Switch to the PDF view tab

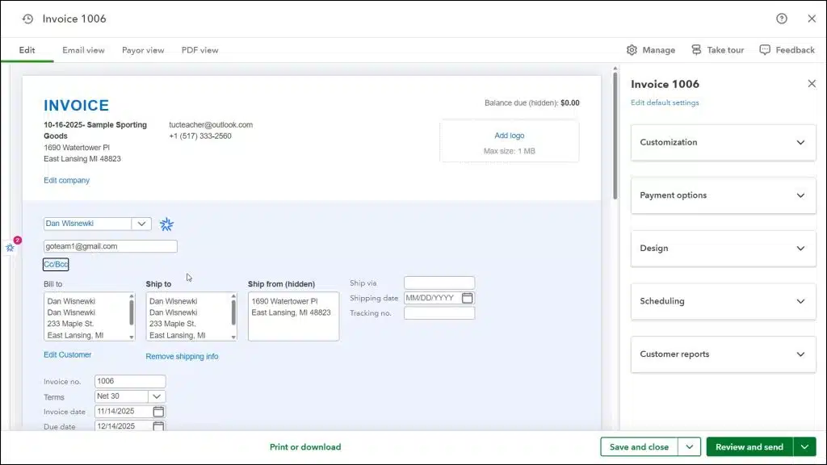tap(200, 50)
